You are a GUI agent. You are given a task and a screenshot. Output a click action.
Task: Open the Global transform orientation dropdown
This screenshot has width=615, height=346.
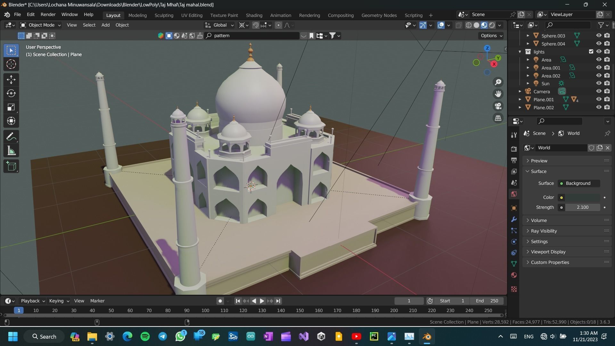point(219,25)
